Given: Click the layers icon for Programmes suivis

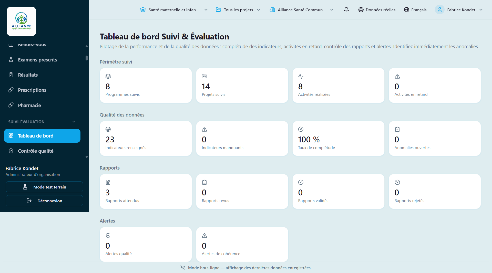Looking at the screenshot, I should [x=108, y=76].
